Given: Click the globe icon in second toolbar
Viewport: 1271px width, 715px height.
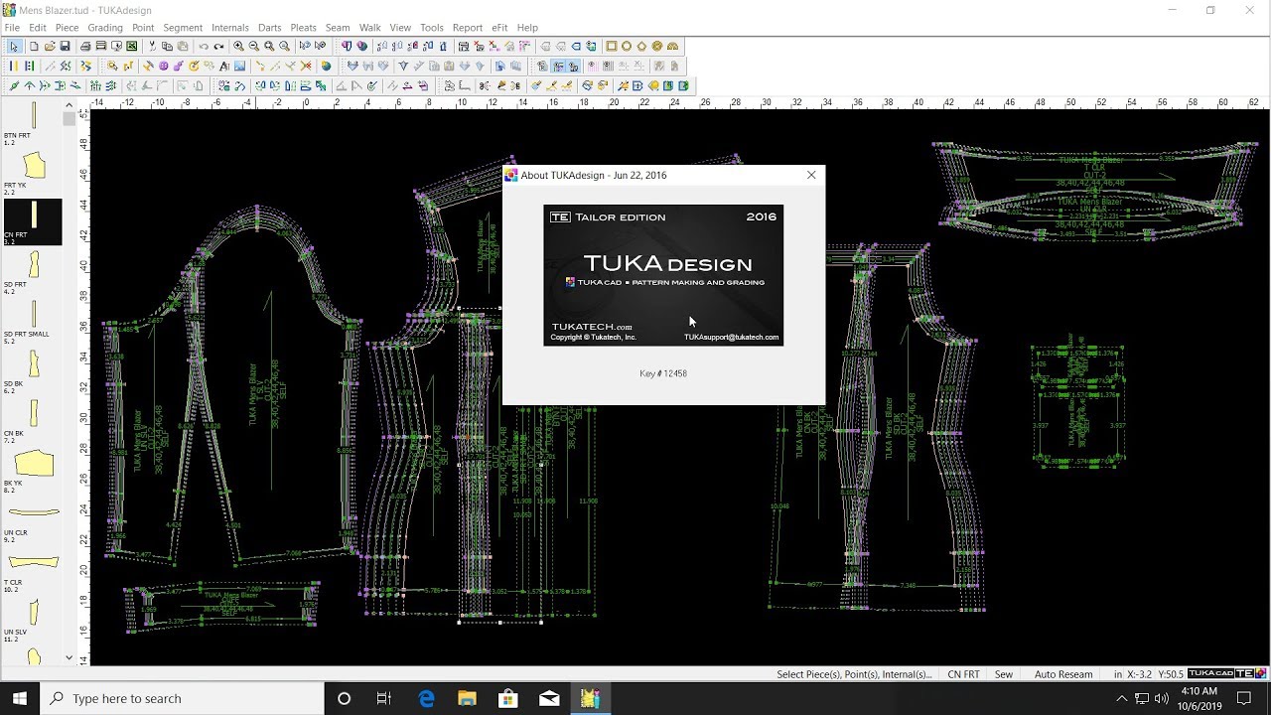Looking at the screenshot, I should point(326,66).
